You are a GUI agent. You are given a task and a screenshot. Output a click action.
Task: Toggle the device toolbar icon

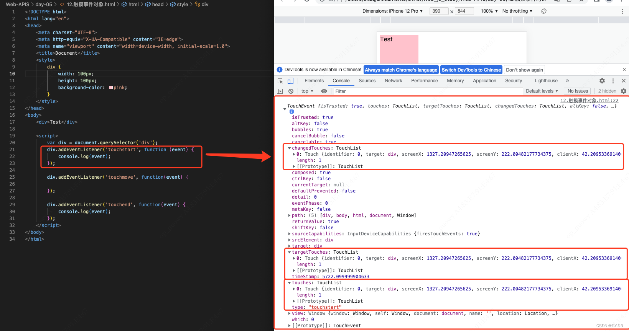click(x=290, y=81)
